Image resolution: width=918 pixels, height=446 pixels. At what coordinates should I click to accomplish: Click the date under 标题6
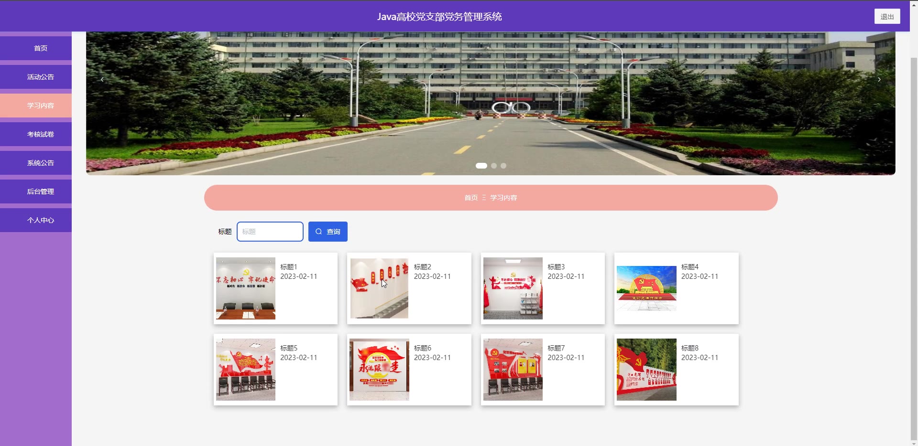point(433,358)
